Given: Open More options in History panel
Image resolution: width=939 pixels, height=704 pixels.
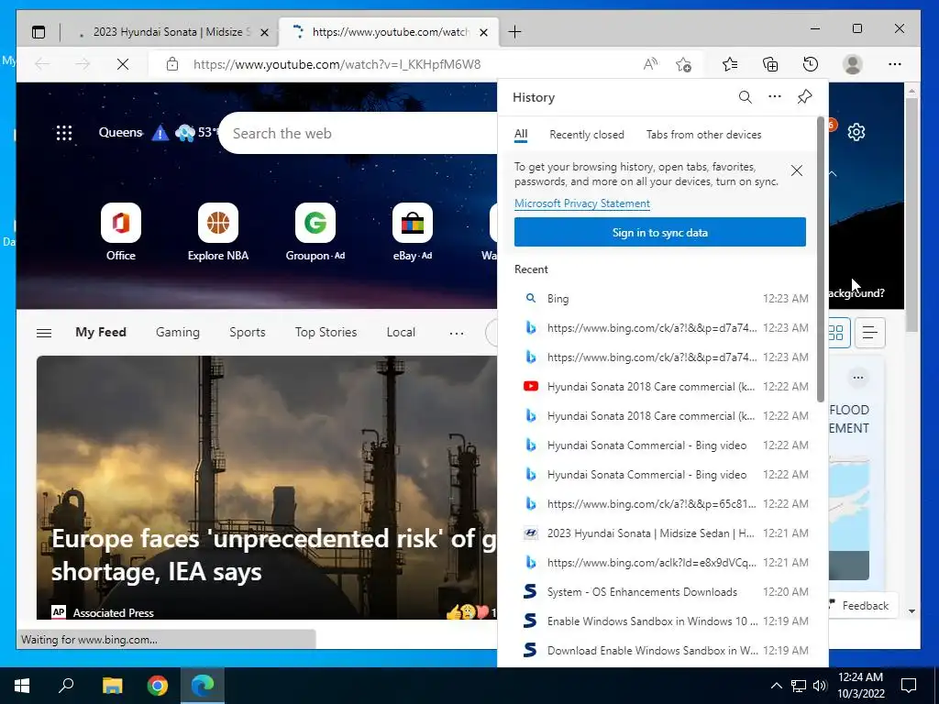Looking at the screenshot, I should (x=775, y=96).
